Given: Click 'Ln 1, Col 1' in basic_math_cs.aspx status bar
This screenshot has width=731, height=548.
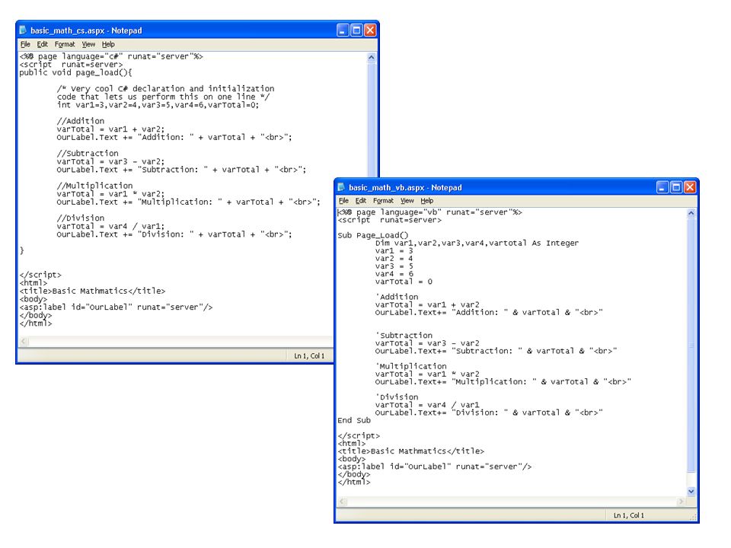Looking at the screenshot, I should pyautogui.click(x=309, y=355).
